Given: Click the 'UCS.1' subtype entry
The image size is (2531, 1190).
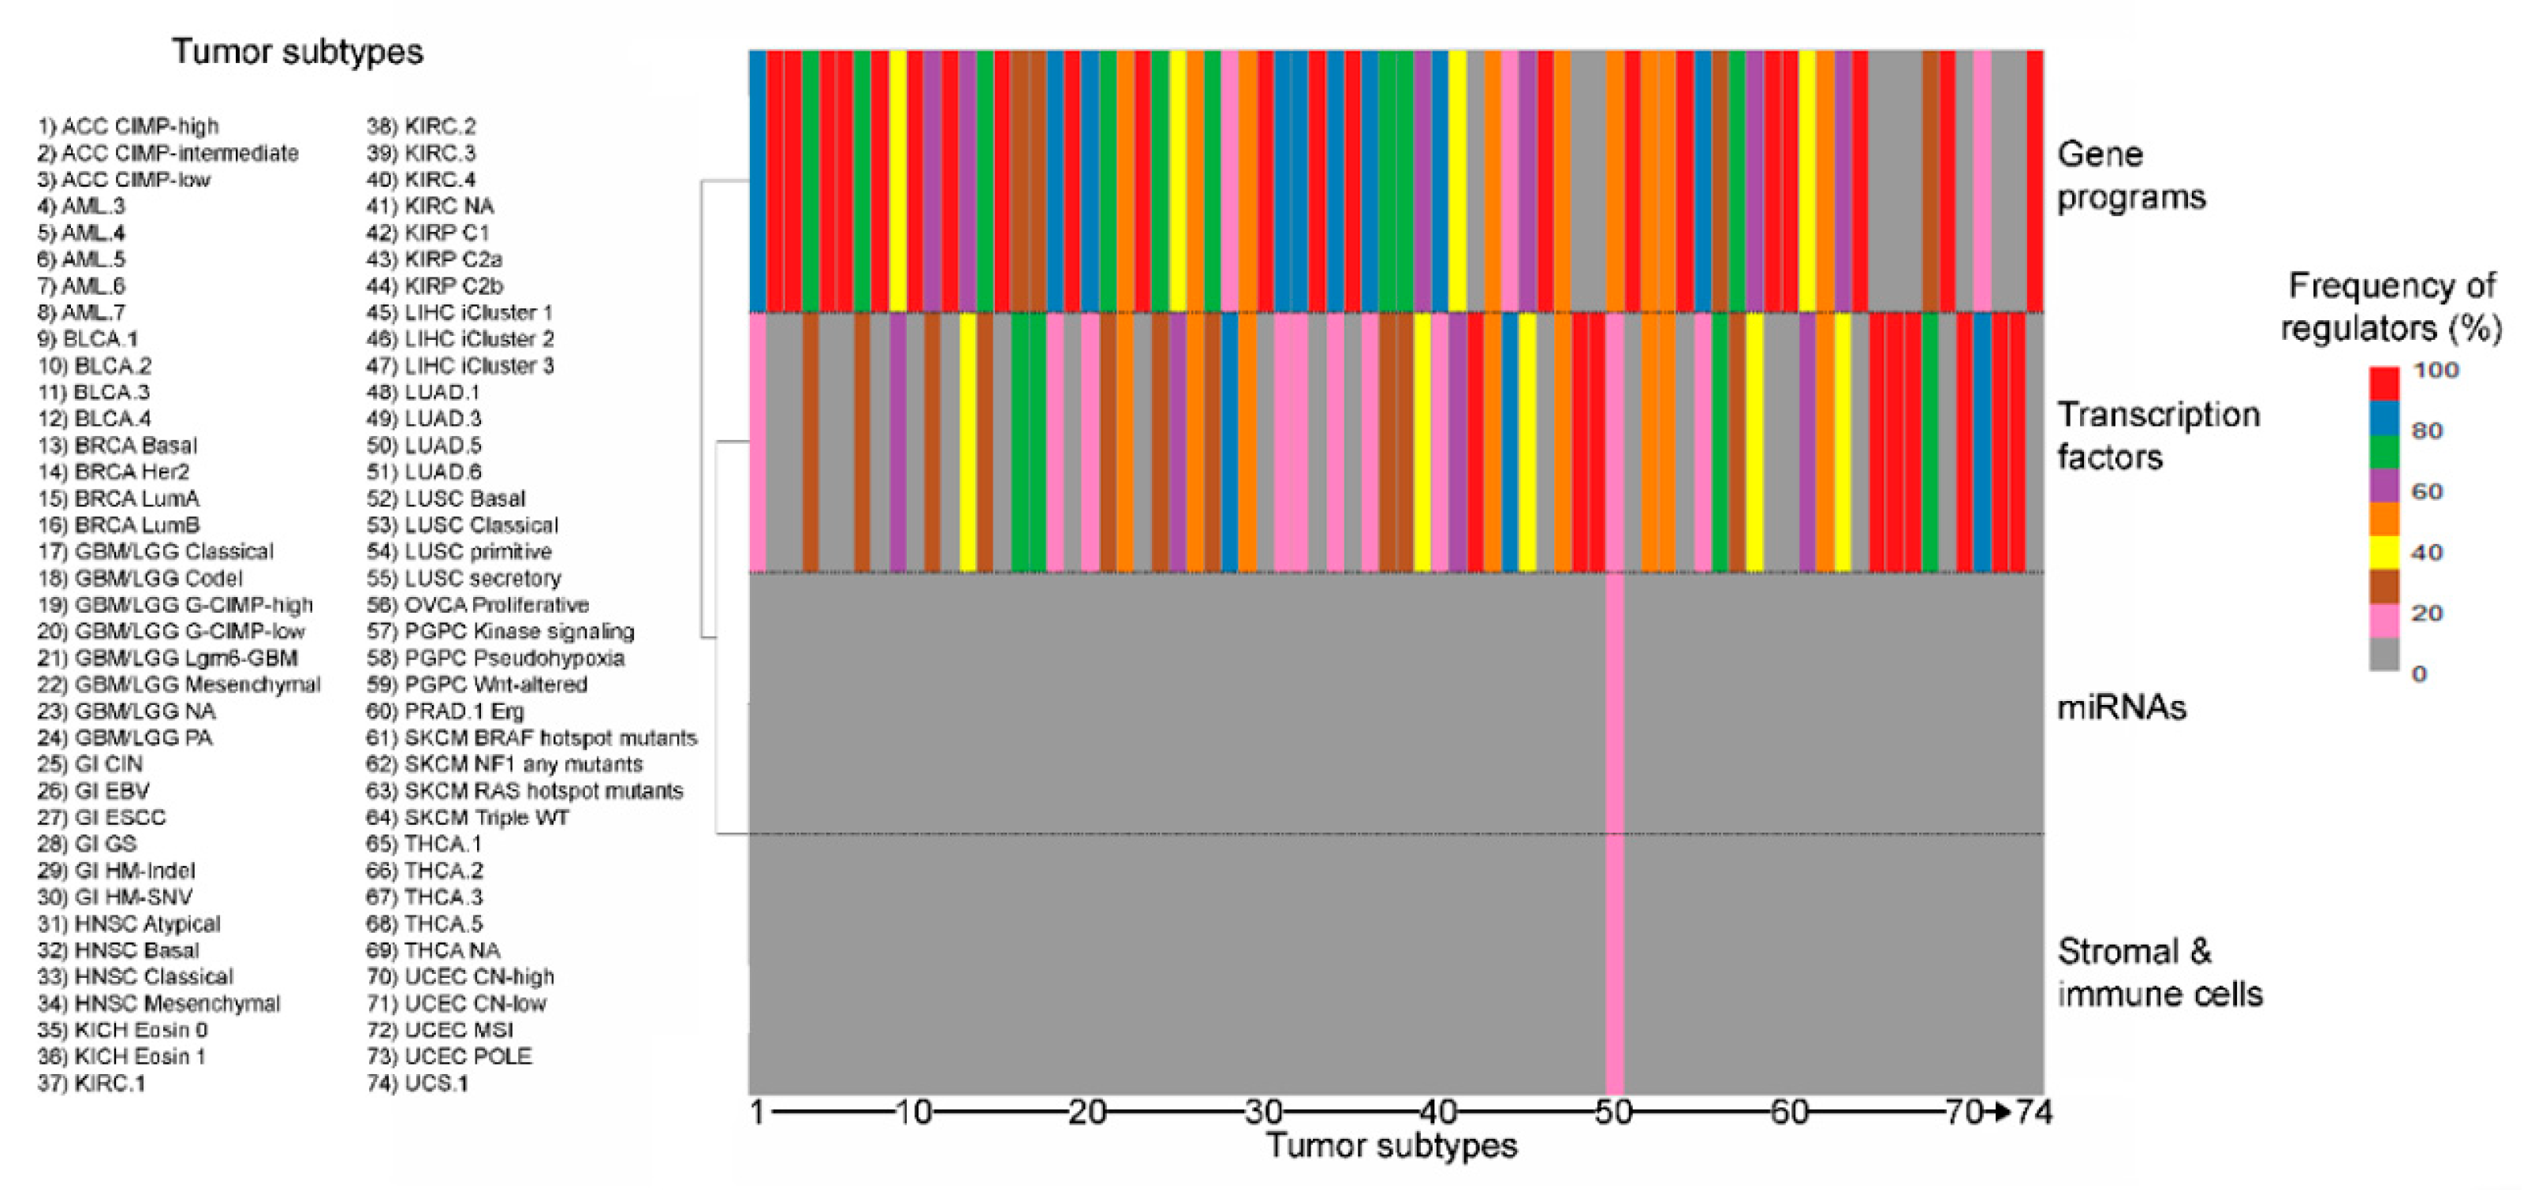Looking at the screenshot, I should coord(418,1083).
